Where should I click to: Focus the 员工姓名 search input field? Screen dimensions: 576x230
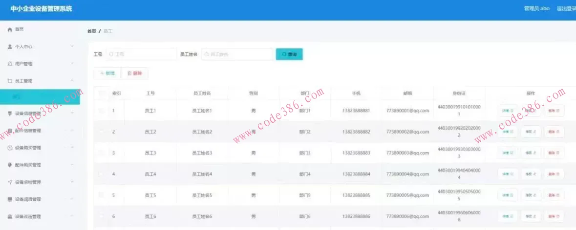point(237,54)
